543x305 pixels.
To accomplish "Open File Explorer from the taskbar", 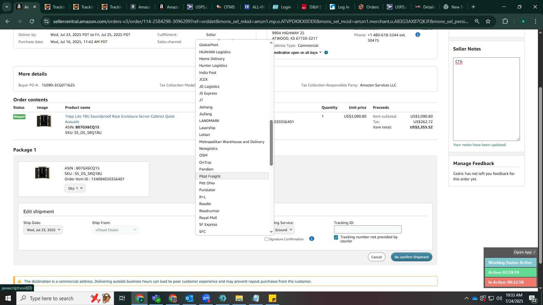I will tap(239, 298).
